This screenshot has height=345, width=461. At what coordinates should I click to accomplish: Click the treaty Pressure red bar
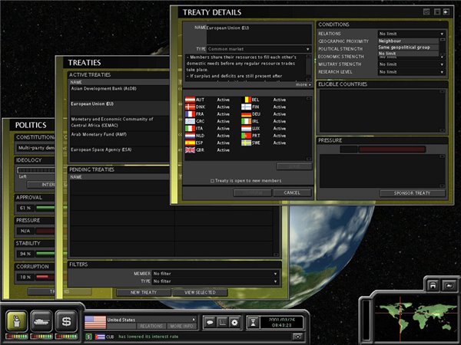click(x=392, y=149)
